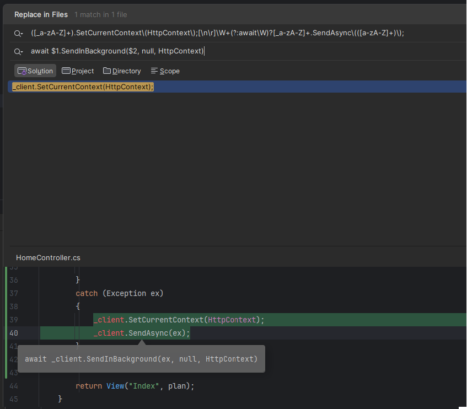The width and height of the screenshot is (467, 409).
Task: Select the Scope tab with list icon
Action: click(x=165, y=71)
